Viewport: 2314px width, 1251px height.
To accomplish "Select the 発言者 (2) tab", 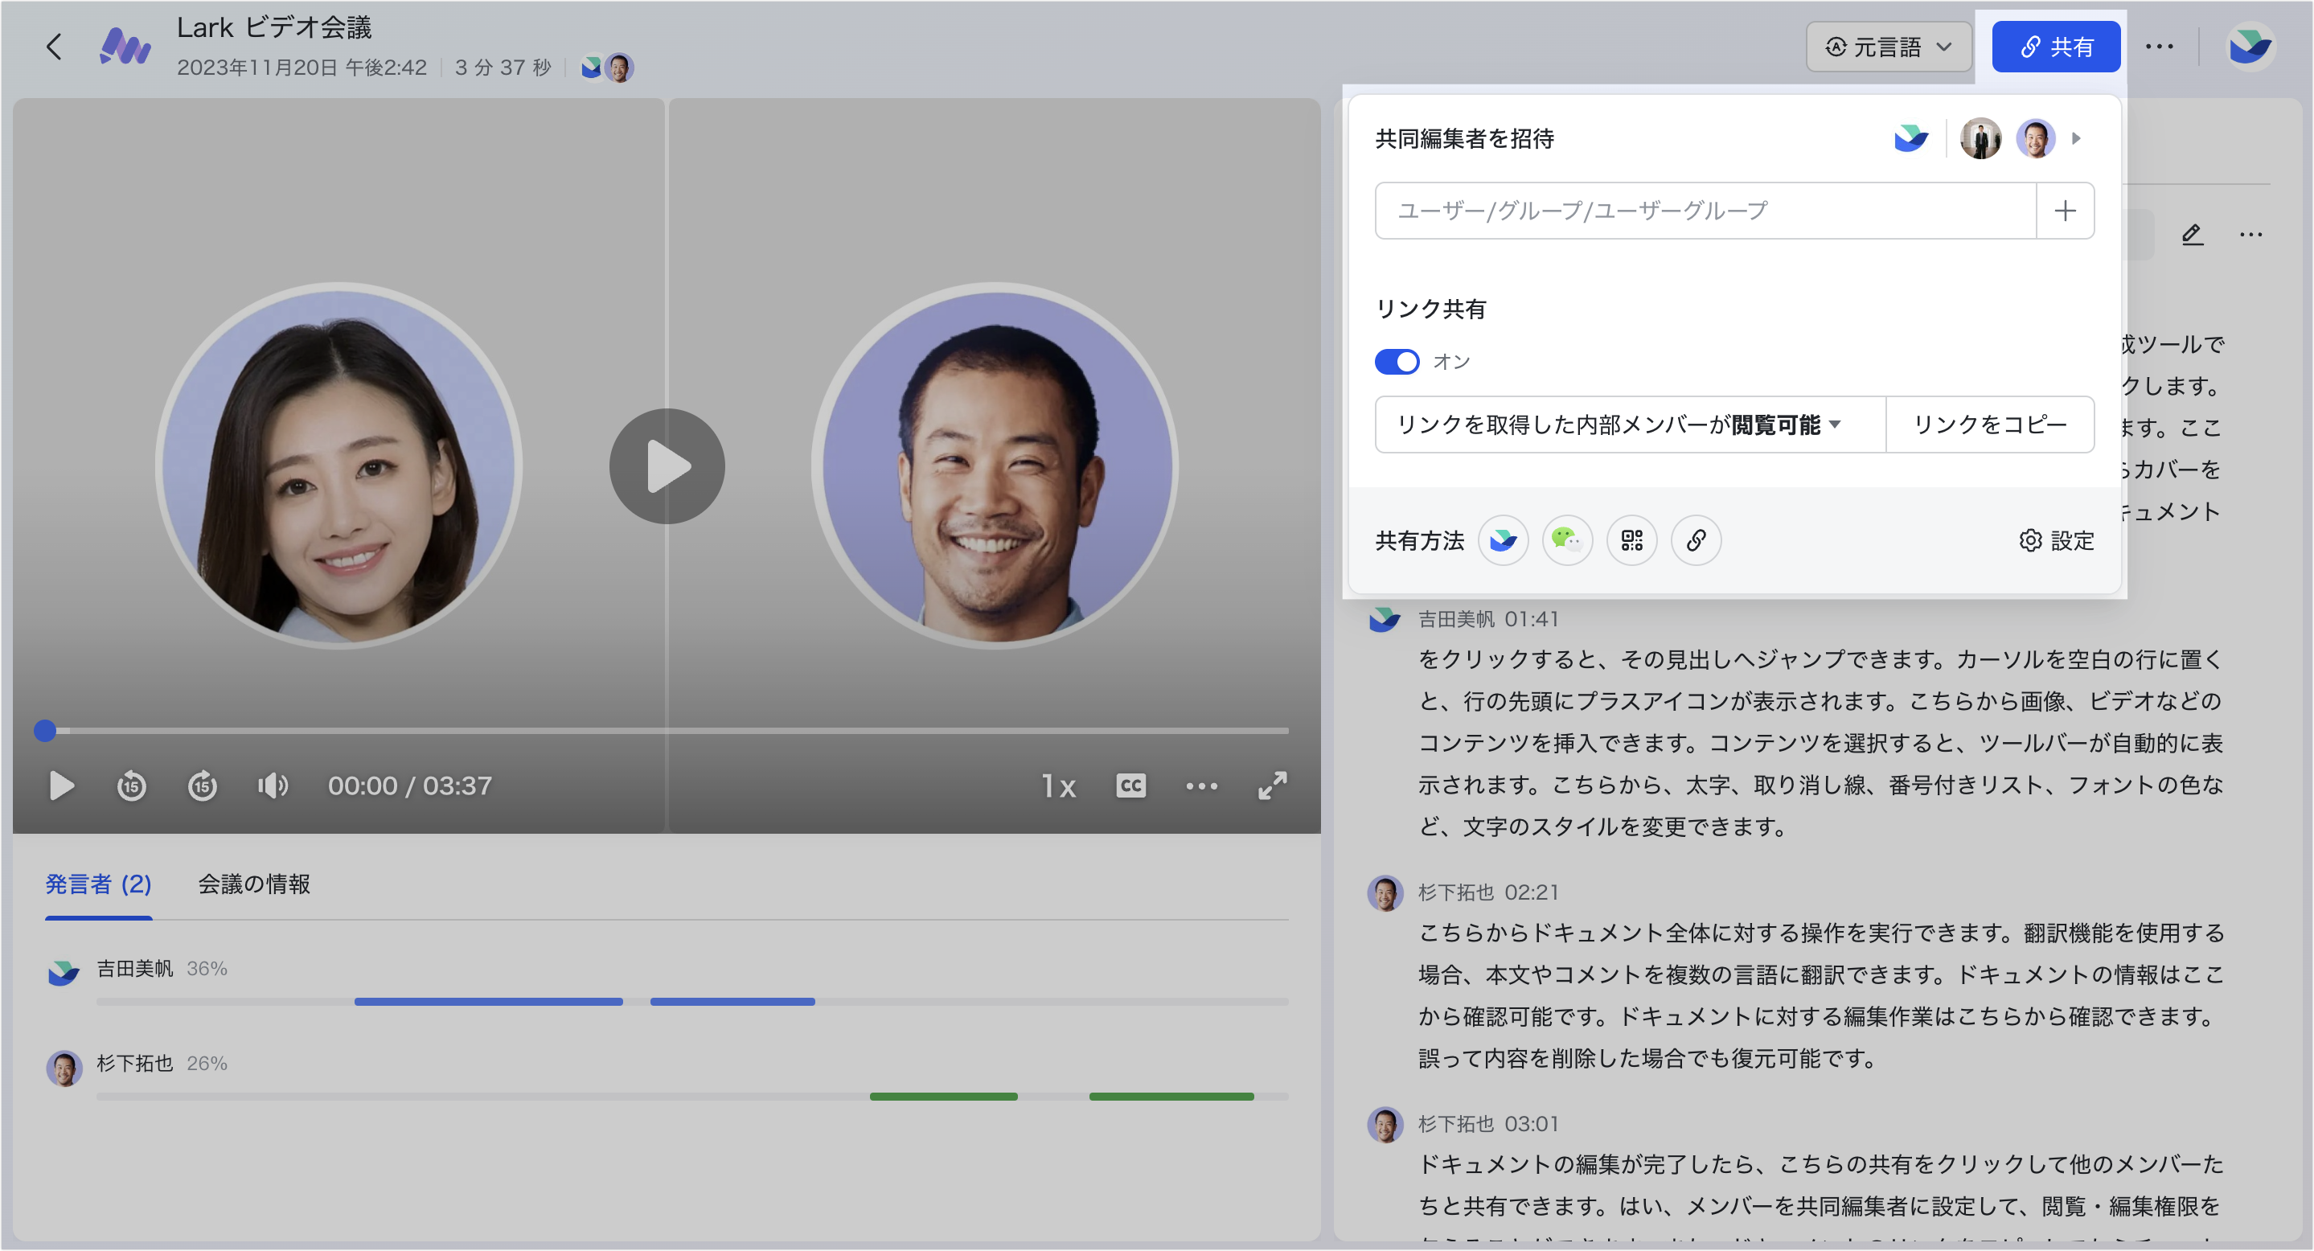I will [98, 884].
